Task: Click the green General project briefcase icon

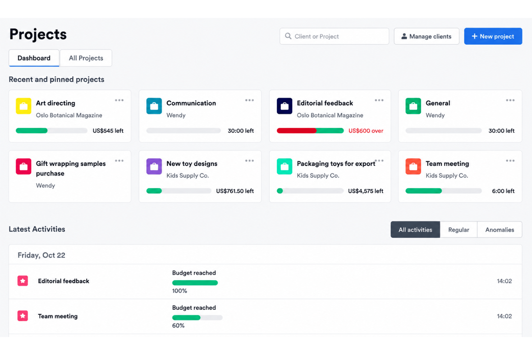Action: (413, 106)
